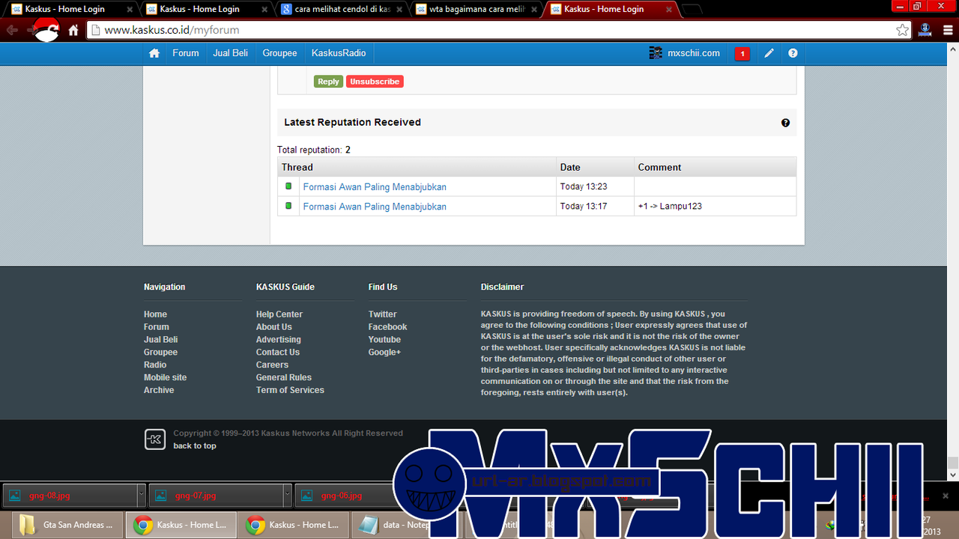Click the Kaskus home icon in navbar
Screen dimensions: 959x539
click(x=154, y=53)
